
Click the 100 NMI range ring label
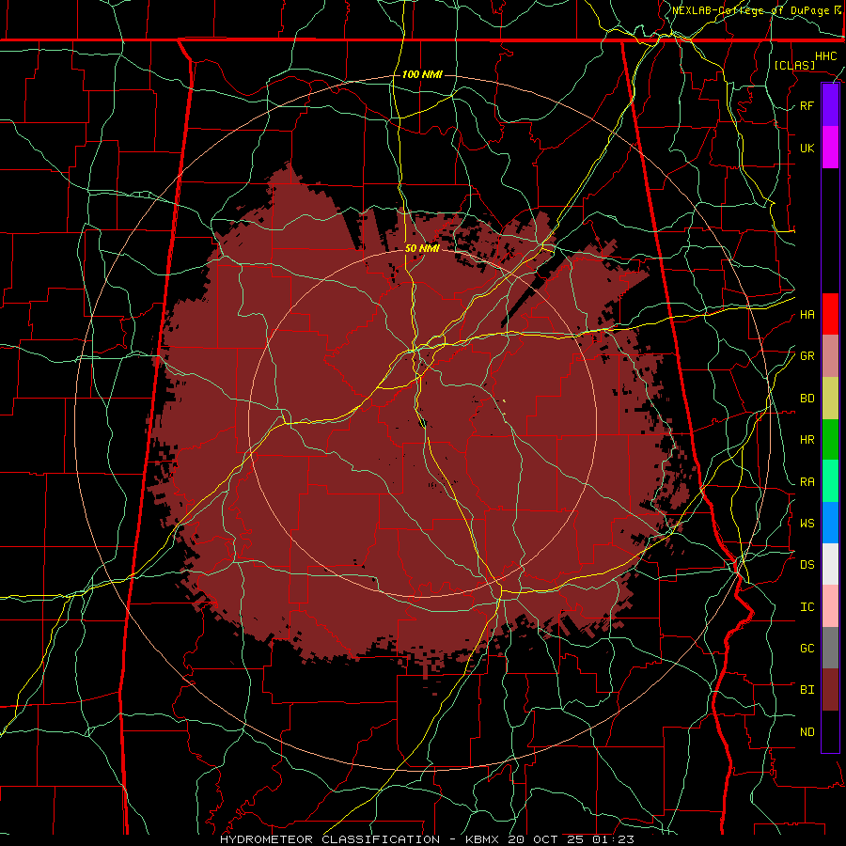[422, 74]
